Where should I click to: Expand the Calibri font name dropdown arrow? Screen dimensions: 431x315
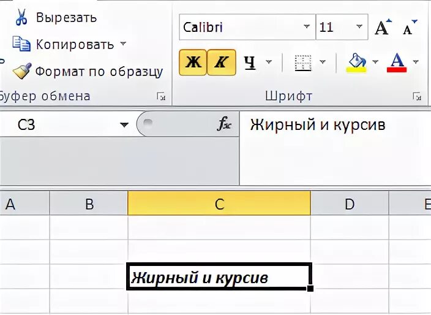pyautogui.click(x=307, y=27)
